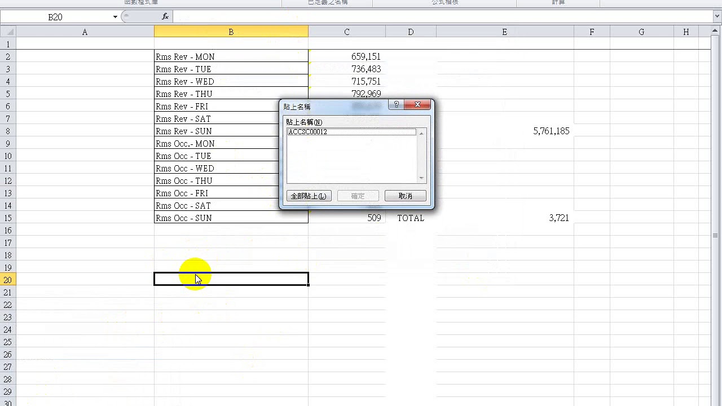Click the 取消 button in dialog

pyautogui.click(x=405, y=196)
